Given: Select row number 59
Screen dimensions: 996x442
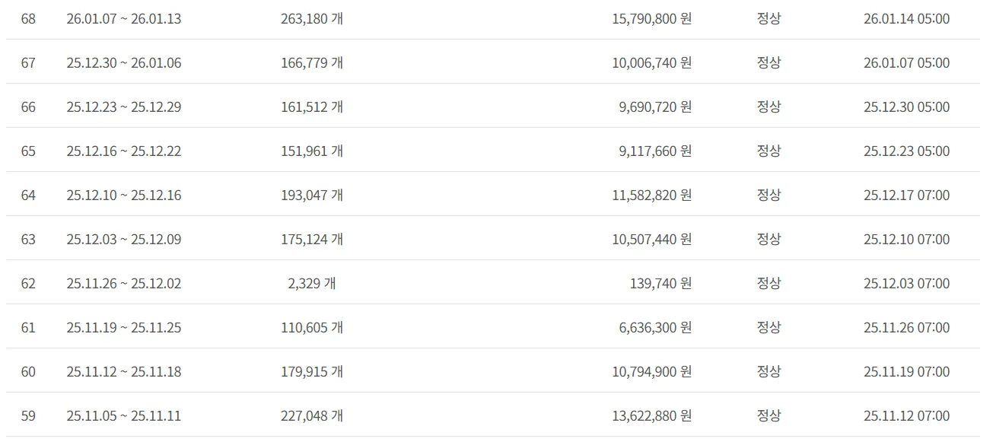Looking at the screenshot, I should pyautogui.click(x=28, y=416).
